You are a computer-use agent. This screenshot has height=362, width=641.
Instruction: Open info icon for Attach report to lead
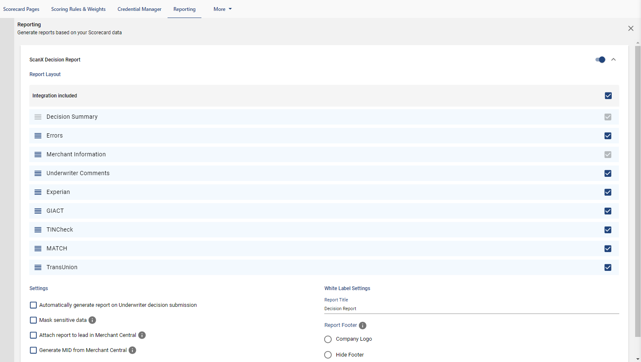coord(142,335)
